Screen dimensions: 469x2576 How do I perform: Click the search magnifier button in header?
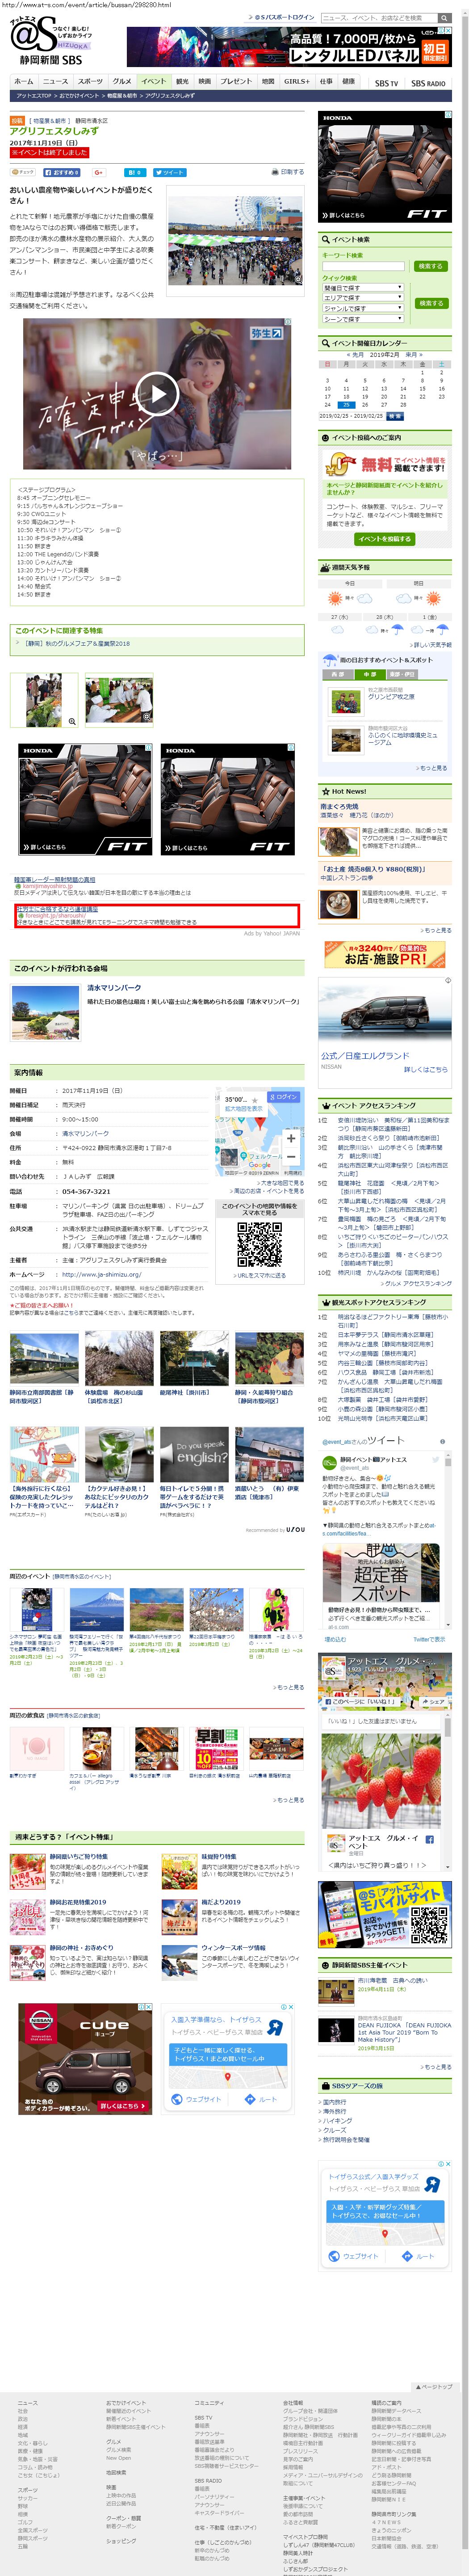(x=445, y=17)
